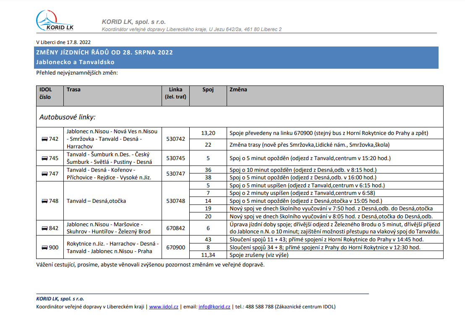Click the date text 'V Liberci dne 17.8. 2022'
465x326 pixels.
(63, 42)
